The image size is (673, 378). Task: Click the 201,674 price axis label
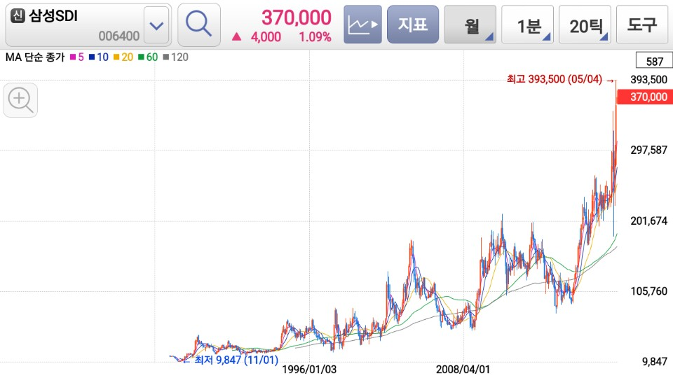coord(648,220)
